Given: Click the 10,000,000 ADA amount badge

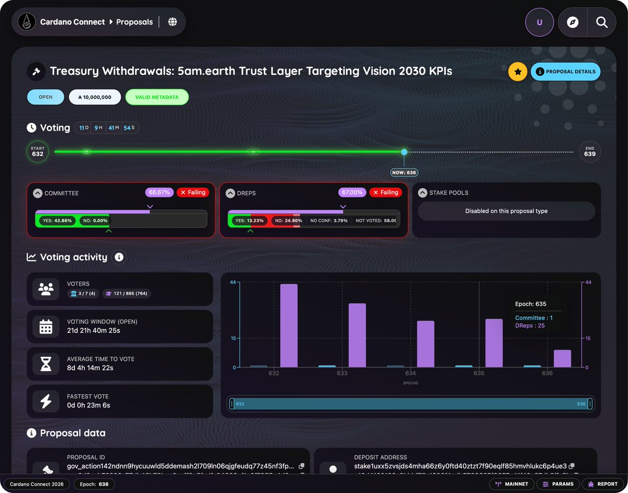Looking at the screenshot, I should 95,97.
